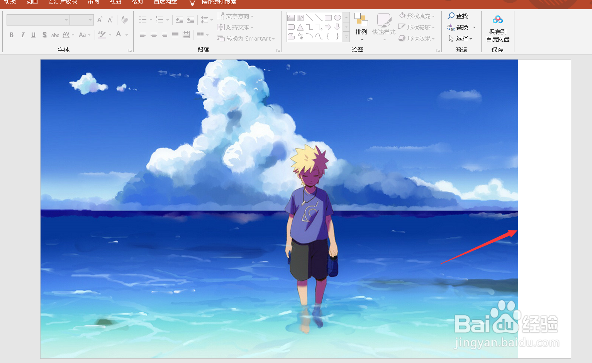Screen dimensions: 592x363
Task: Toggle bold formatting
Action: pyautogui.click(x=12, y=35)
